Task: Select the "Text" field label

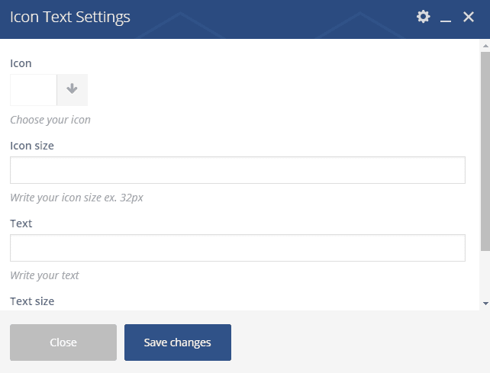Action: [21, 223]
